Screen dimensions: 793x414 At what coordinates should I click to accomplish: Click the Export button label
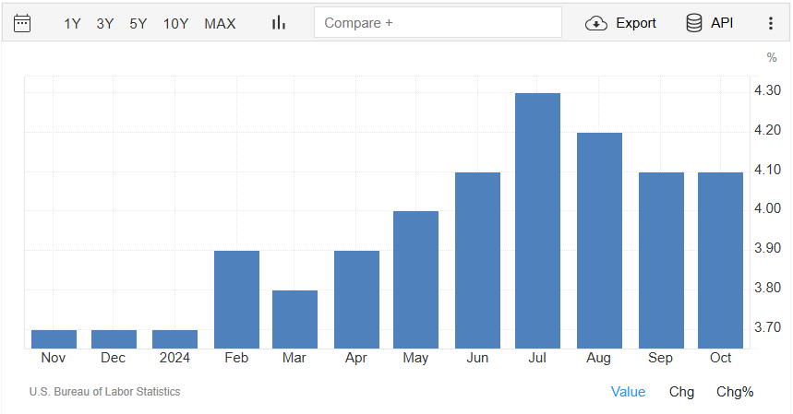coord(636,23)
